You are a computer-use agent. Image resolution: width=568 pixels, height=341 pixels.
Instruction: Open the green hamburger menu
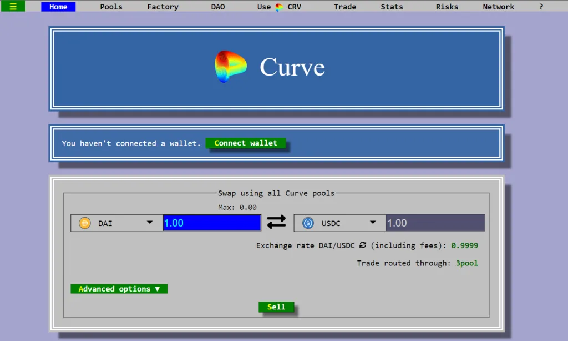coord(13,6)
